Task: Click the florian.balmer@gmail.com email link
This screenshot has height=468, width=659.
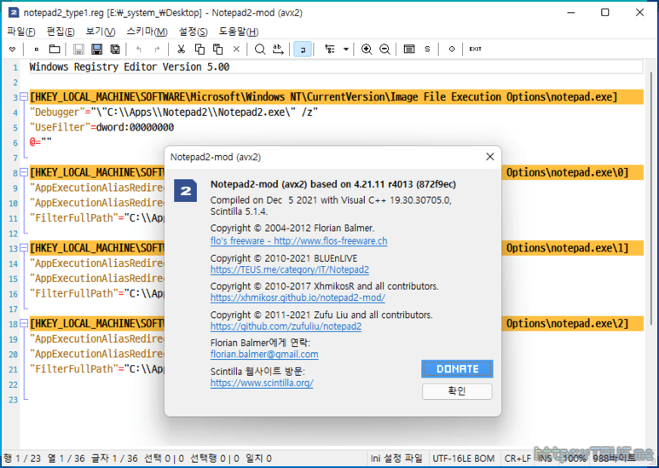Action: (x=264, y=354)
